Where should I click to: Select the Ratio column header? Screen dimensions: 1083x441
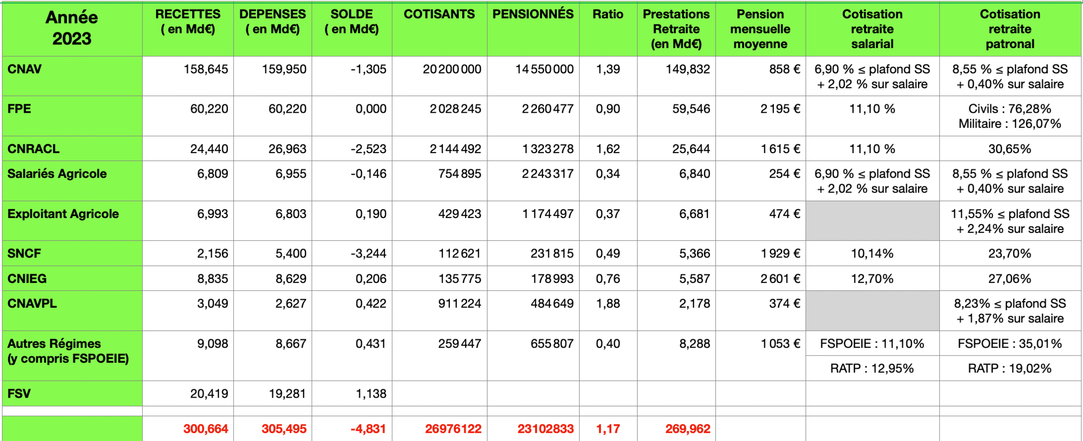[607, 14]
